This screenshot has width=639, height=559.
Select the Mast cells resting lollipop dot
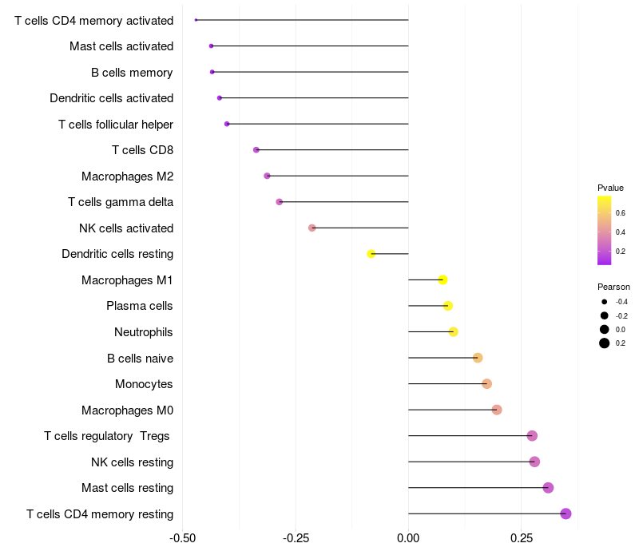[x=548, y=488]
